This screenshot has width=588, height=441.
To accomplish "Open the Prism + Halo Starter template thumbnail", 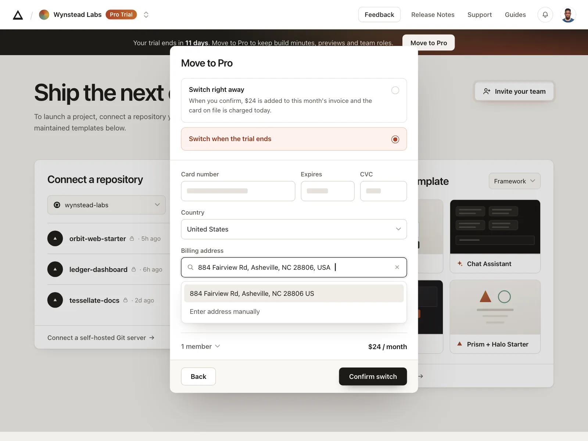I will click(x=495, y=307).
